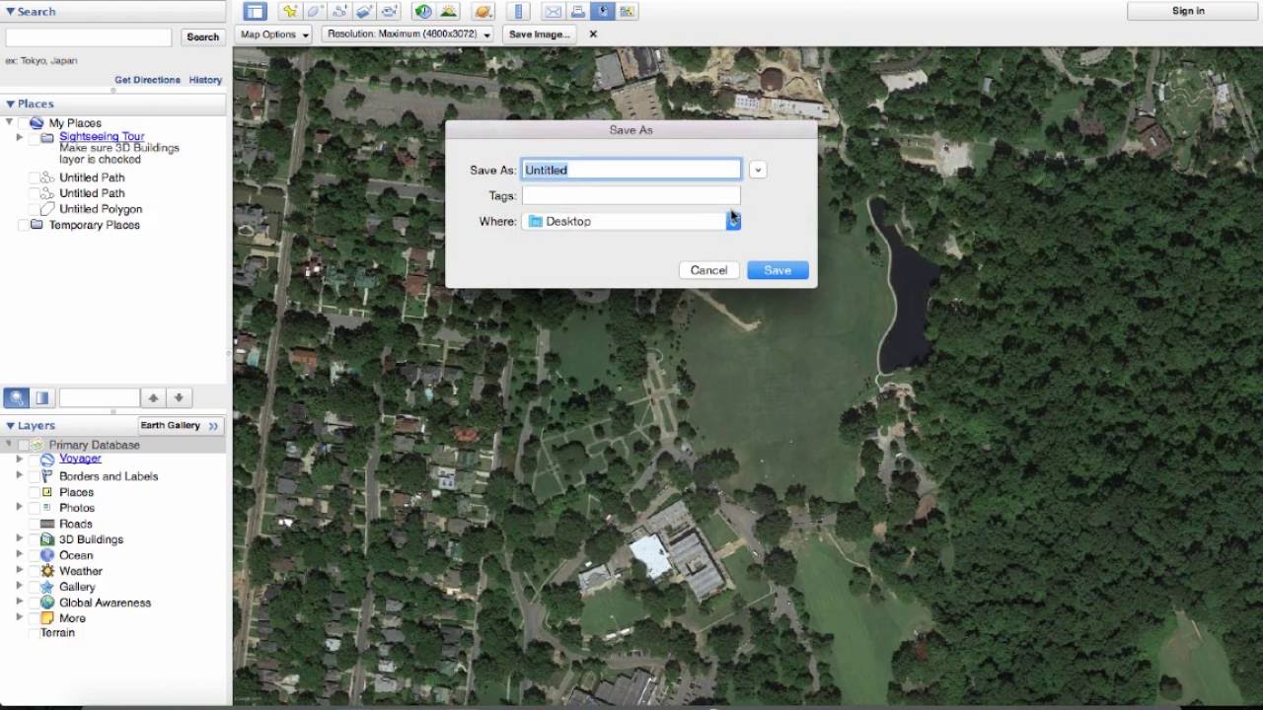Enable the Borders and Labels layer checkbox
Viewport: 1263px width, 710px height.
(x=34, y=476)
